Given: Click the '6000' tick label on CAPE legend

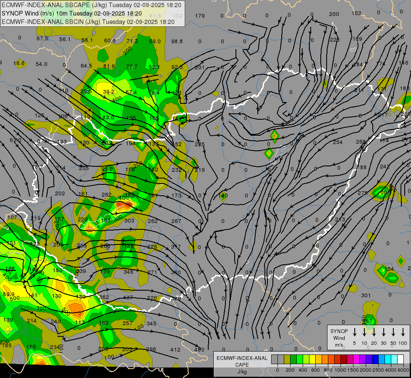Looking at the screenshot, I should pyautogui.click(x=403, y=370).
